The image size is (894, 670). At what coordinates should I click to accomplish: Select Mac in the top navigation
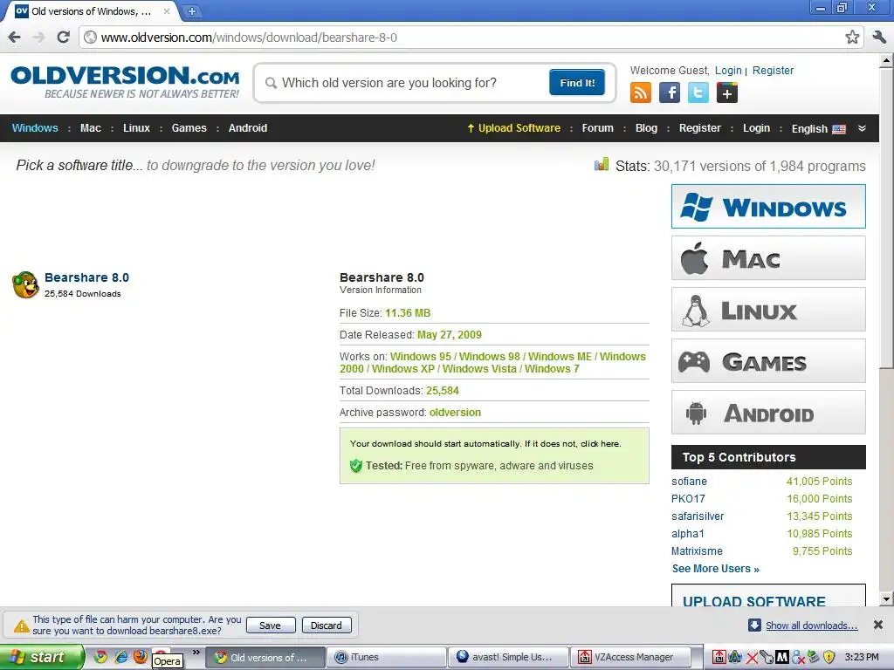point(91,128)
